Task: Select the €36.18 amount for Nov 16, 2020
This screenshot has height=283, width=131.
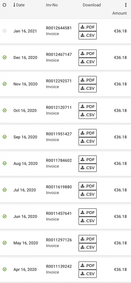Action: click(120, 84)
